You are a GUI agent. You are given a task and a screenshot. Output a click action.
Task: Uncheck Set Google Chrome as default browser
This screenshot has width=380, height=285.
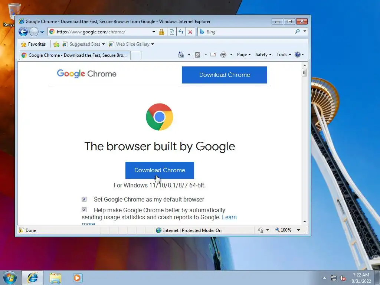click(84, 199)
